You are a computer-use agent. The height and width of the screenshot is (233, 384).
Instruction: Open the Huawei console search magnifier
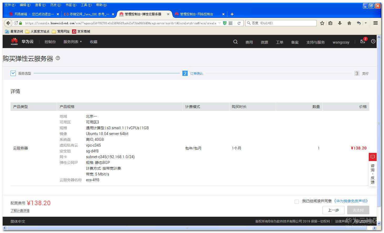235,42
